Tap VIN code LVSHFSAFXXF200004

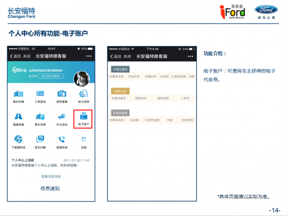(46, 70)
